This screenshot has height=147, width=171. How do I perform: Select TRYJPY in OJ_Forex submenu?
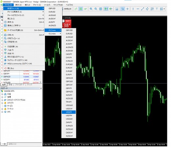point(69,102)
